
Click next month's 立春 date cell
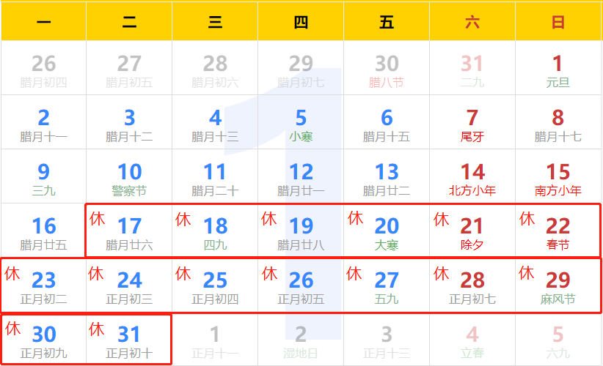(472, 341)
